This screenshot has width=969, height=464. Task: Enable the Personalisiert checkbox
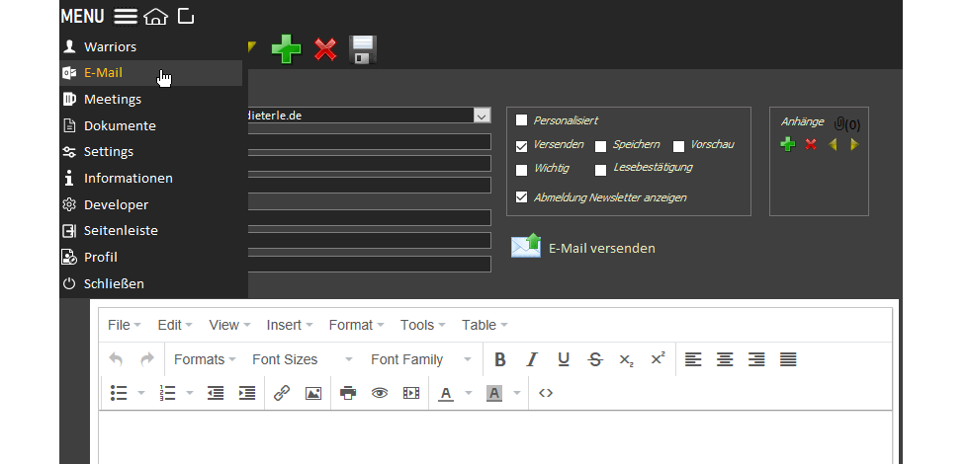[x=522, y=120]
